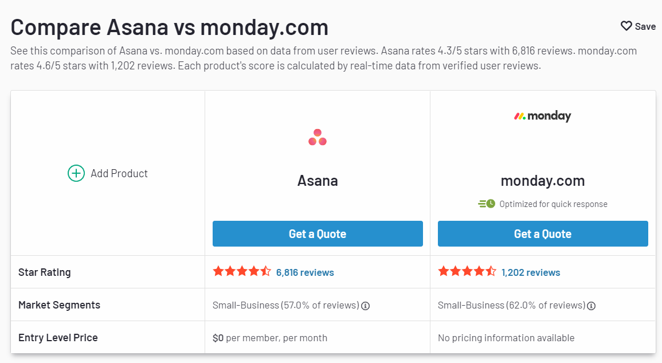Request a quote for monday.com
This screenshot has height=363, width=662.
543,234
